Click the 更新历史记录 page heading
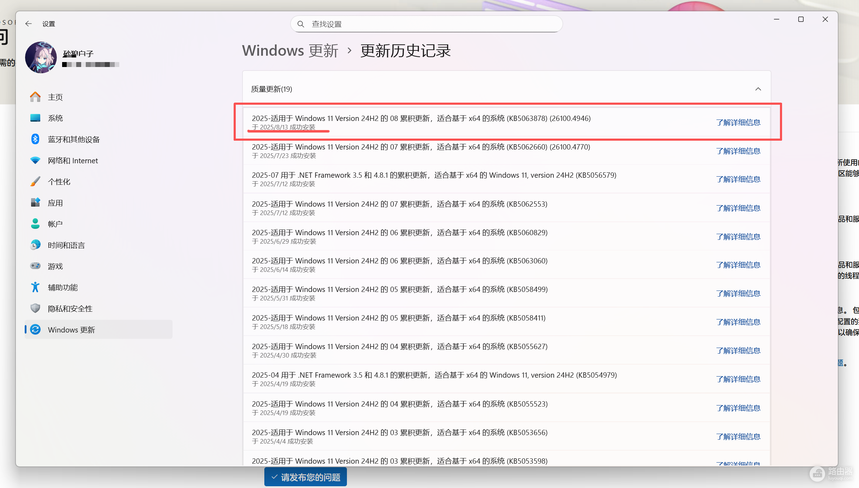859x488 pixels. point(405,51)
